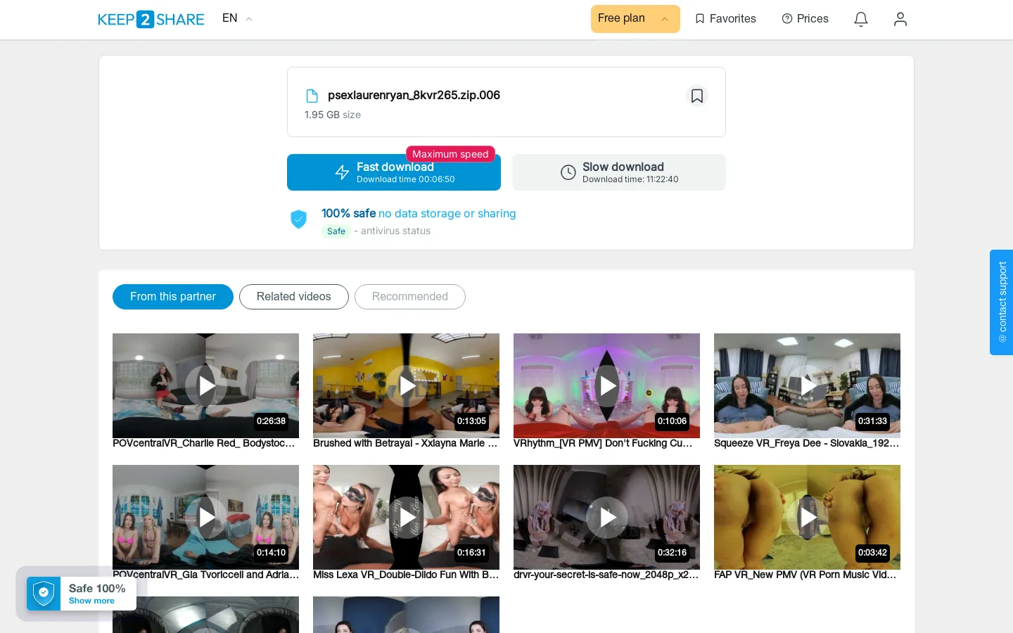The height and width of the screenshot is (633, 1013).
Task: Click the lightning bolt icon on Fast download
Action: point(342,172)
